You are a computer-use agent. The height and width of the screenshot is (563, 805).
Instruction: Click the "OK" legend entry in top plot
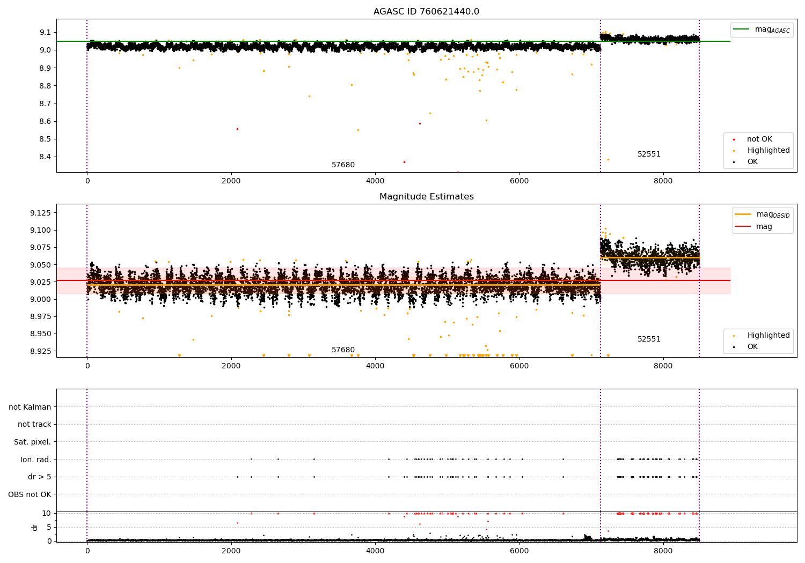coord(752,162)
